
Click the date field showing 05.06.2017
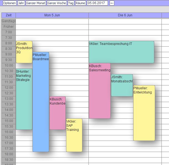click(97, 3)
